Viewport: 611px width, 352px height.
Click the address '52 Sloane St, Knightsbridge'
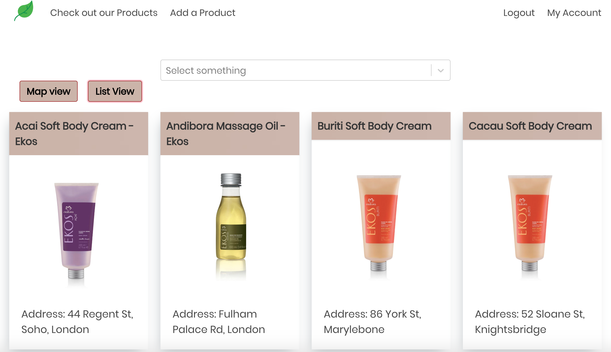pos(530,321)
